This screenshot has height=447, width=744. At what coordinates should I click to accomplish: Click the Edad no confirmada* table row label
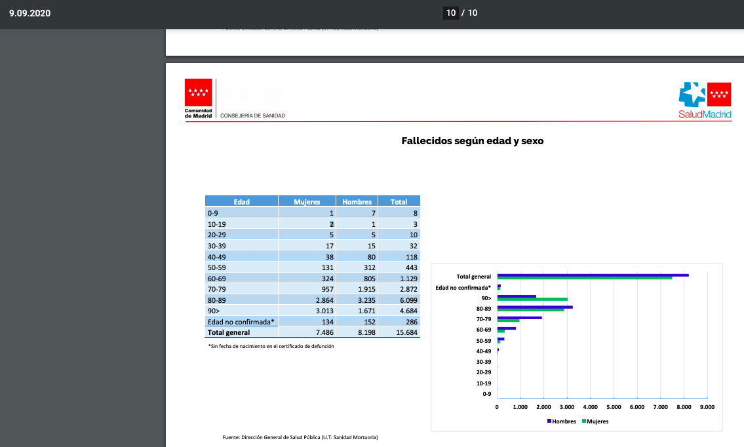(x=241, y=322)
